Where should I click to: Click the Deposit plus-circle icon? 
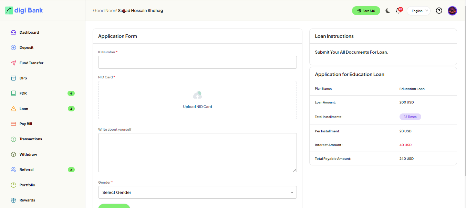(13, 47)
